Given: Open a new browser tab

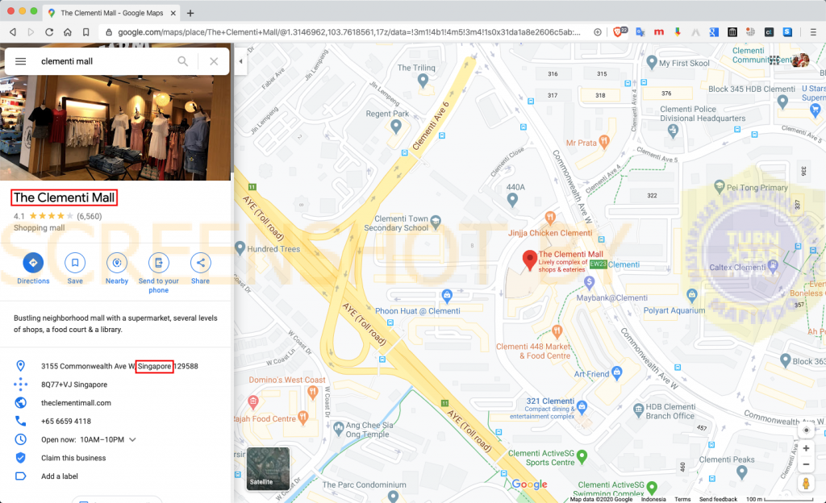Looking at the screenshot, I should (x=190, y=13).
